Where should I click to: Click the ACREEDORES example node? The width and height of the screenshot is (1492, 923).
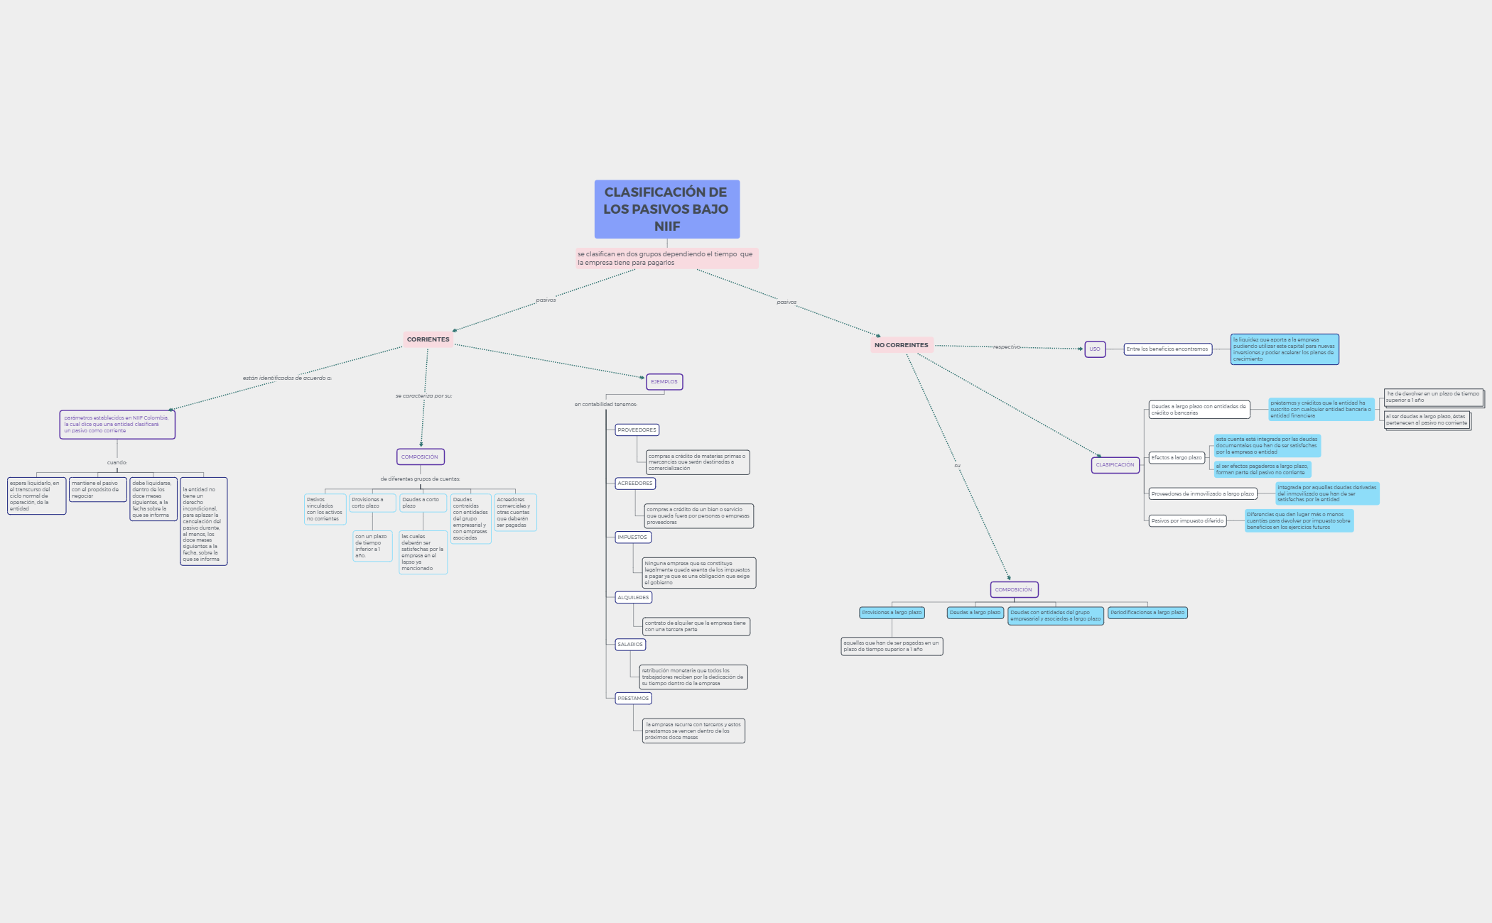point(634,484)
